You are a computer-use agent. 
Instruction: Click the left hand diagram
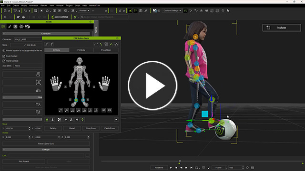click(x=56, y=84)
